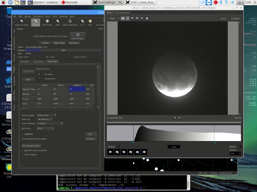Click the Bluetooth icon in system tray
The image size is (257, 192).
221,2
